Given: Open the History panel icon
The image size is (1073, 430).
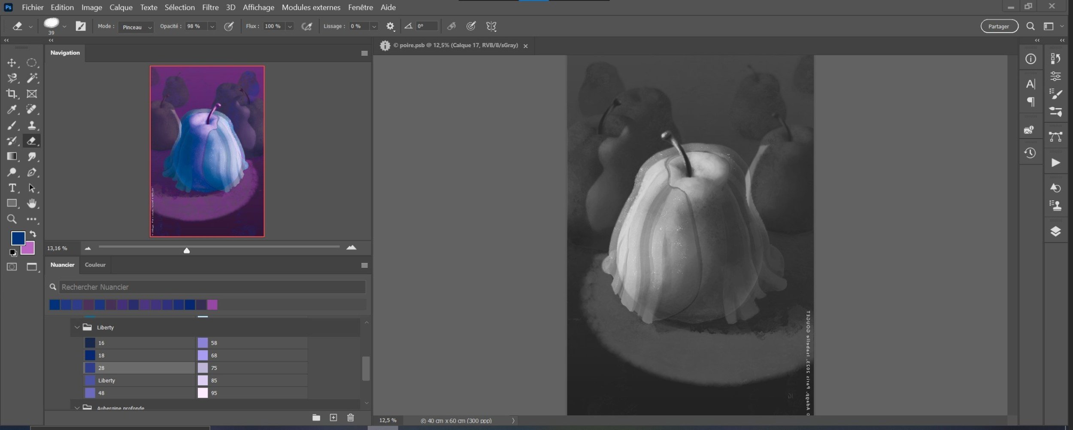Looking at the screenshot, I should 1030,153.
